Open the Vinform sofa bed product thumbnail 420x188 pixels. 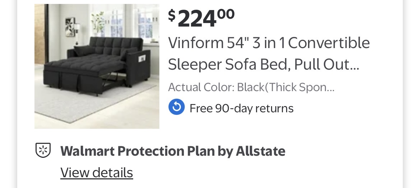[x=97, y=66]
